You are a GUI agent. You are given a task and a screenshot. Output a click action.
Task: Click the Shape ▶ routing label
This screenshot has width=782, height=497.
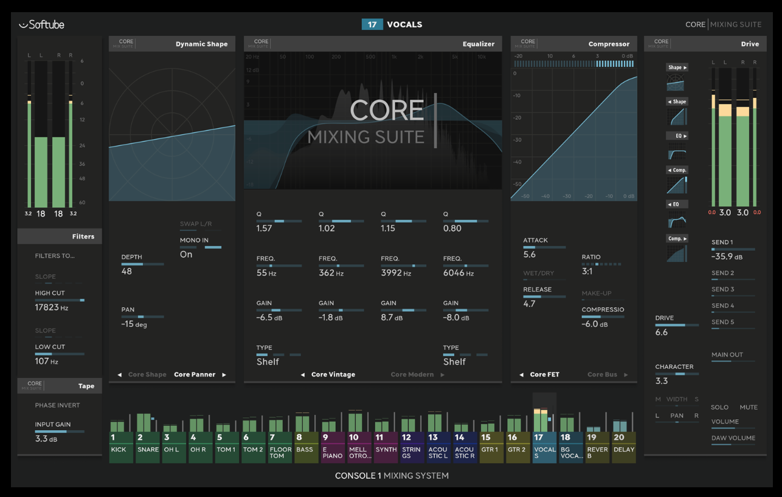click(x=677, y=67)
